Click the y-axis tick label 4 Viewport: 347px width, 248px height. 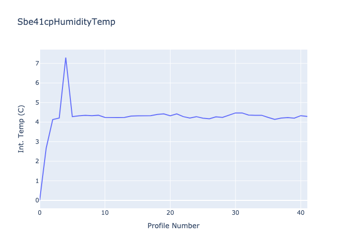tap(37, 122)
